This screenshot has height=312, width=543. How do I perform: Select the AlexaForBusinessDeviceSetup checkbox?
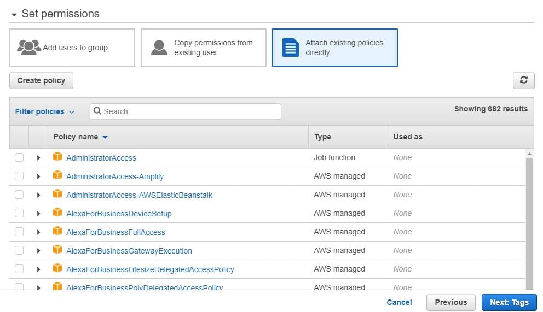pos(19,213)
